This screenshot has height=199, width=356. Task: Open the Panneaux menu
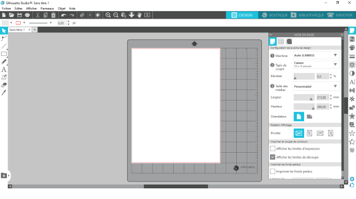point(47,9)
